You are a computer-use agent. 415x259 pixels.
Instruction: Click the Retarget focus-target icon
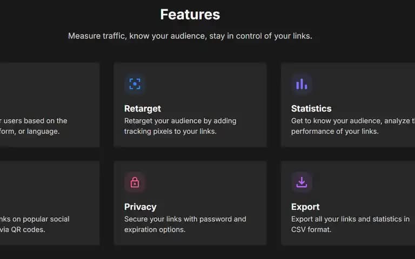[x=135, y=84]
